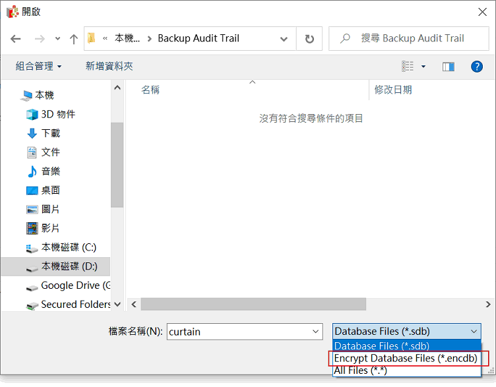
Task: Select 本機磁碟 (C:) drive
Action: pyautogui.click(x=69, y=247)
